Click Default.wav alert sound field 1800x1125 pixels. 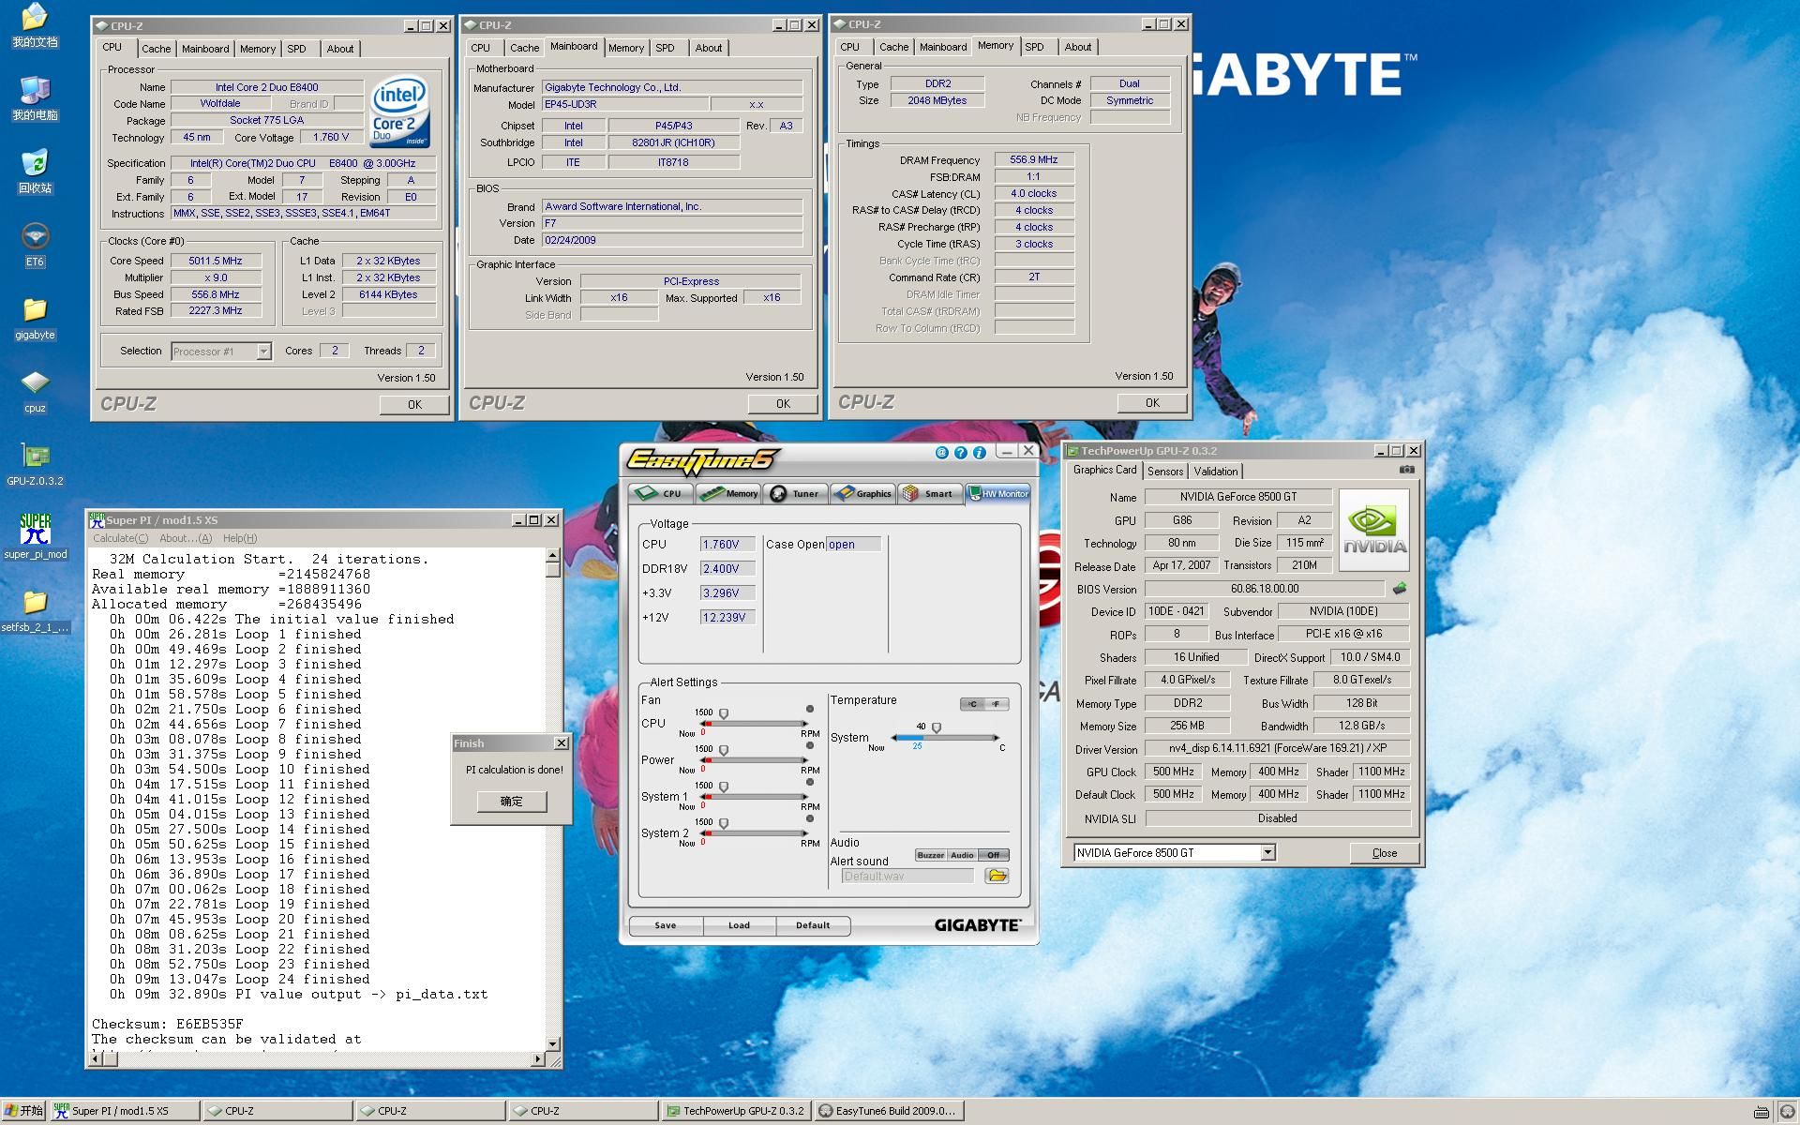coord(907,876)
